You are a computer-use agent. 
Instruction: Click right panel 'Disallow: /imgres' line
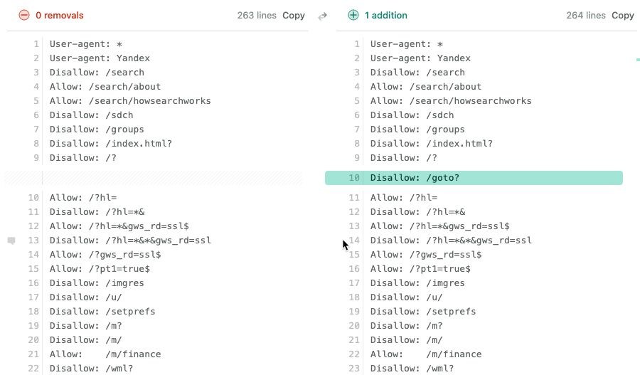pyautogui.click(x=417, y=283)
